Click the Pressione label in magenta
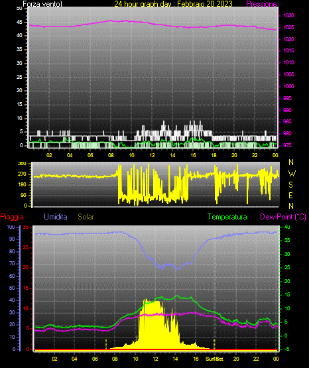 [x=261, y=4]
